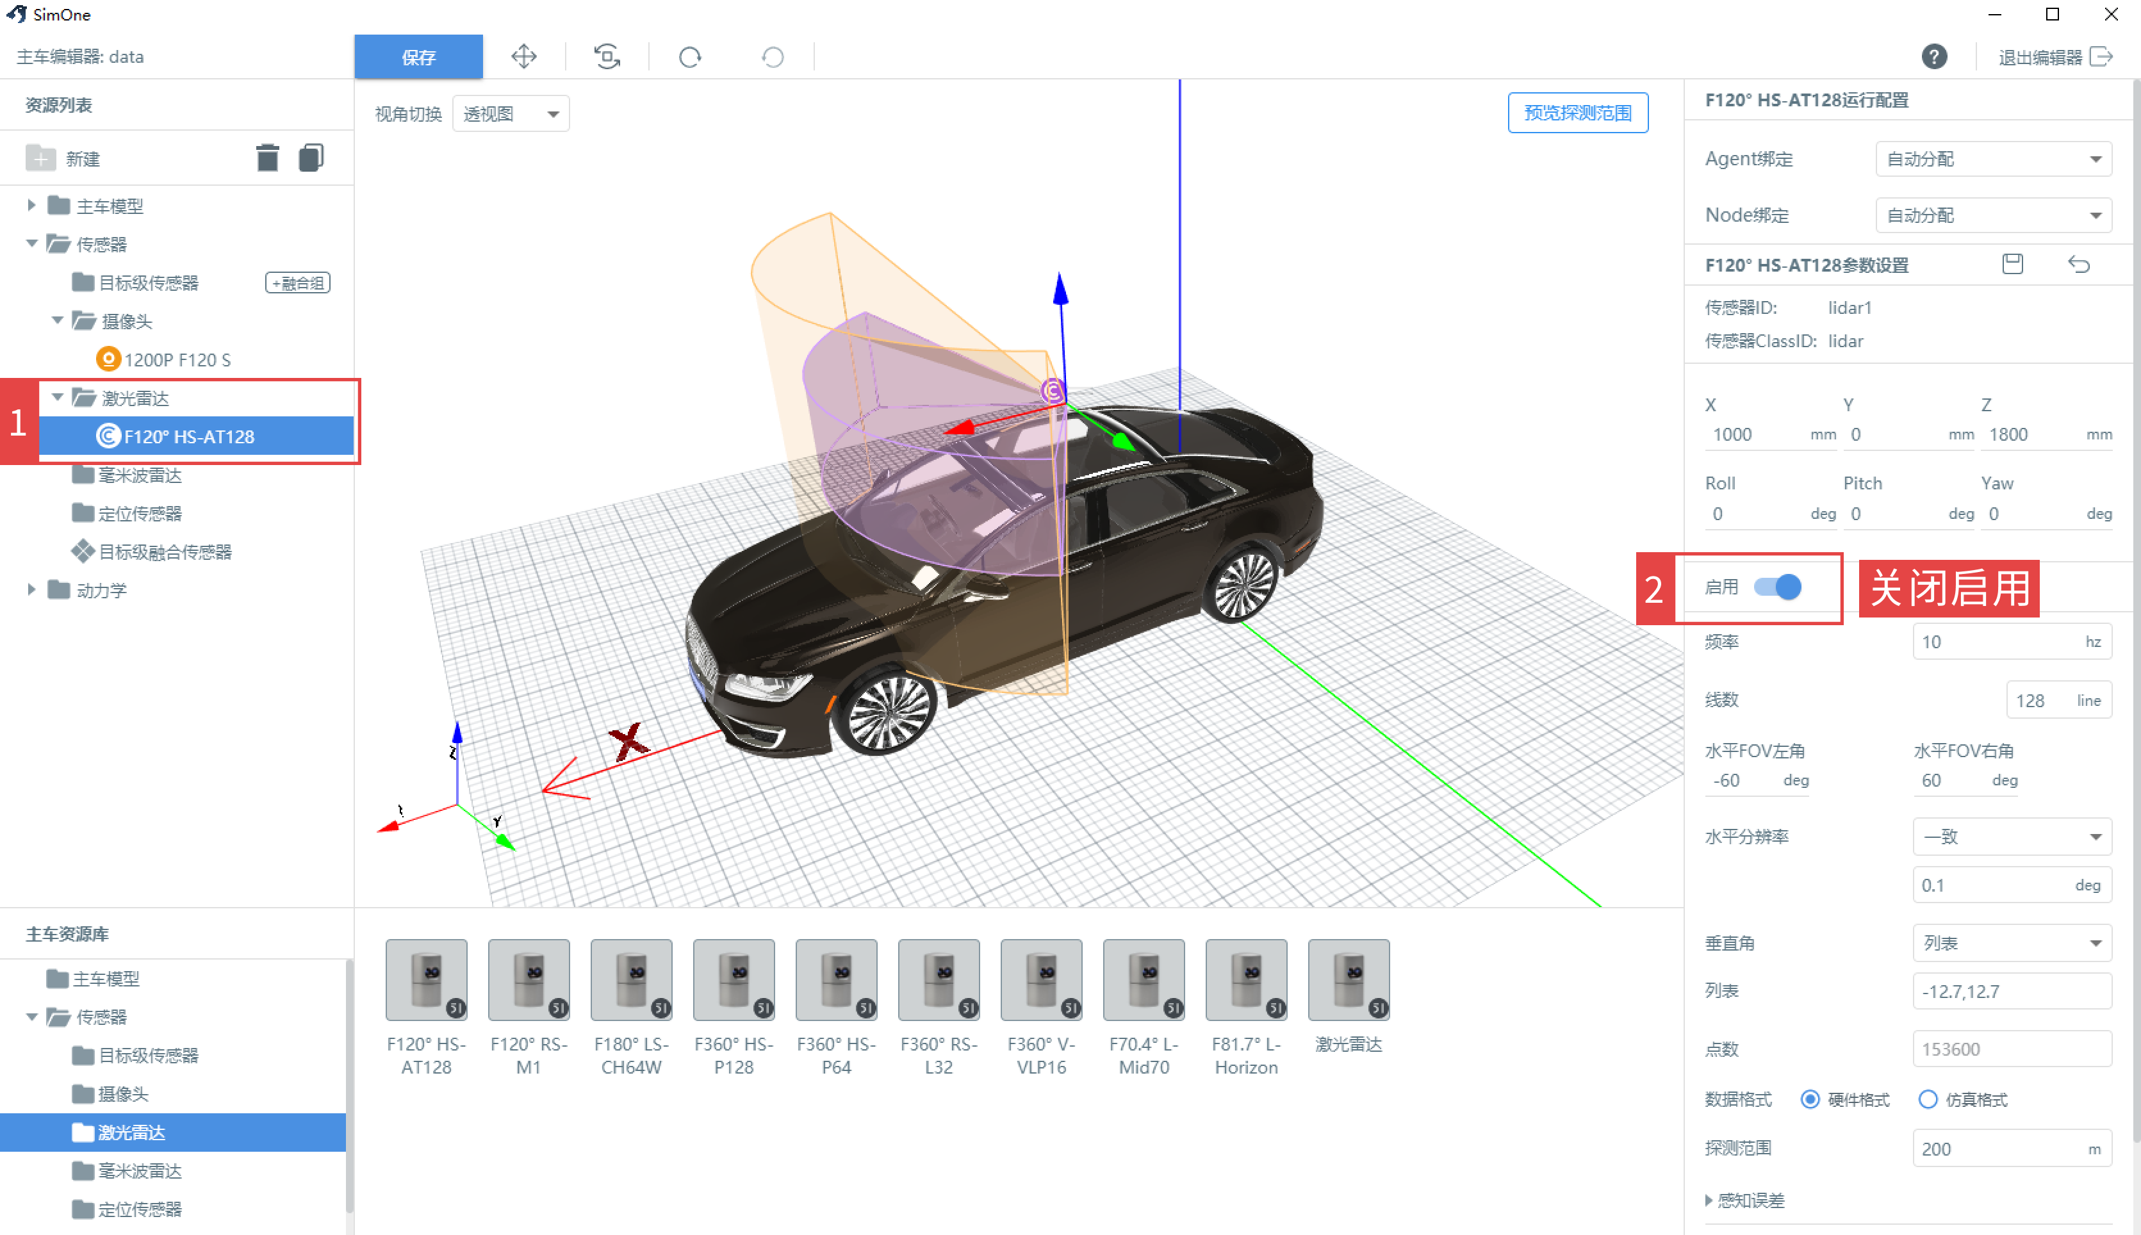
Task: Click the 主车资源库 tree scrollbar
Action: 349,1086
